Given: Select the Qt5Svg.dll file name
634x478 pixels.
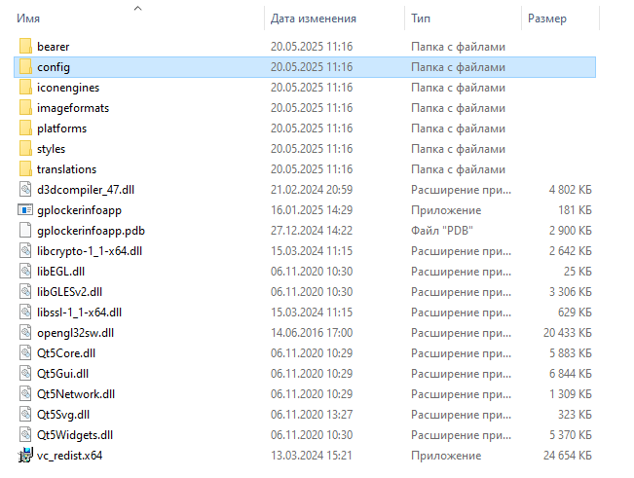Looking at the screenshot, I should [63, 415].
